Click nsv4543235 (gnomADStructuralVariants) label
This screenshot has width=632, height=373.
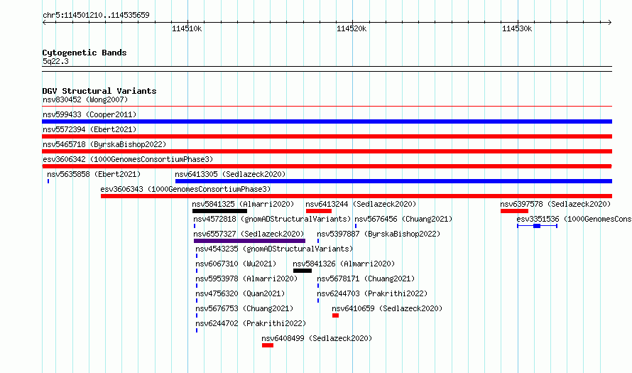coord(274,249)
